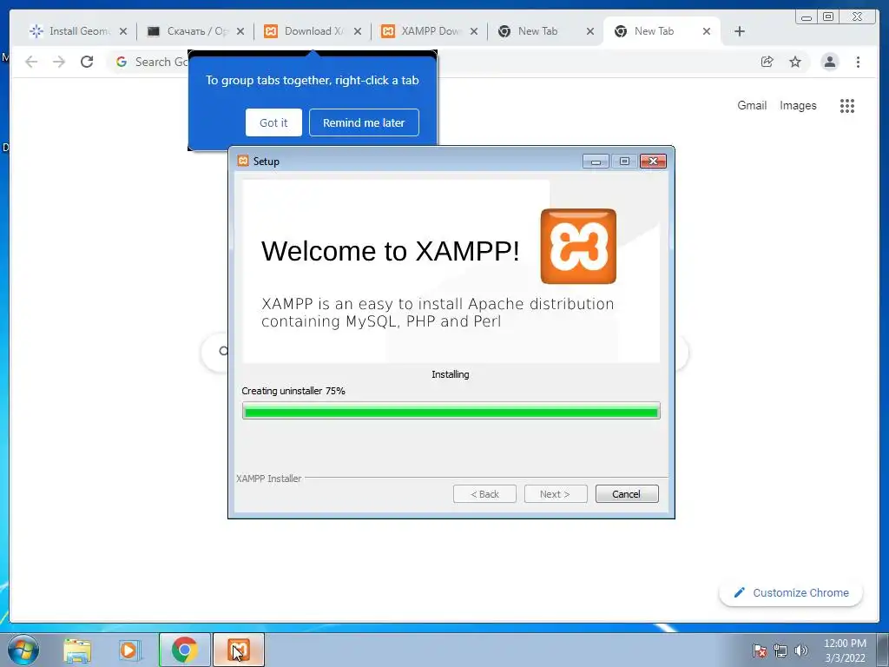Screen dimensions: 889x667
Task: Open the Windows Start orb
Action: click(23, 650)
